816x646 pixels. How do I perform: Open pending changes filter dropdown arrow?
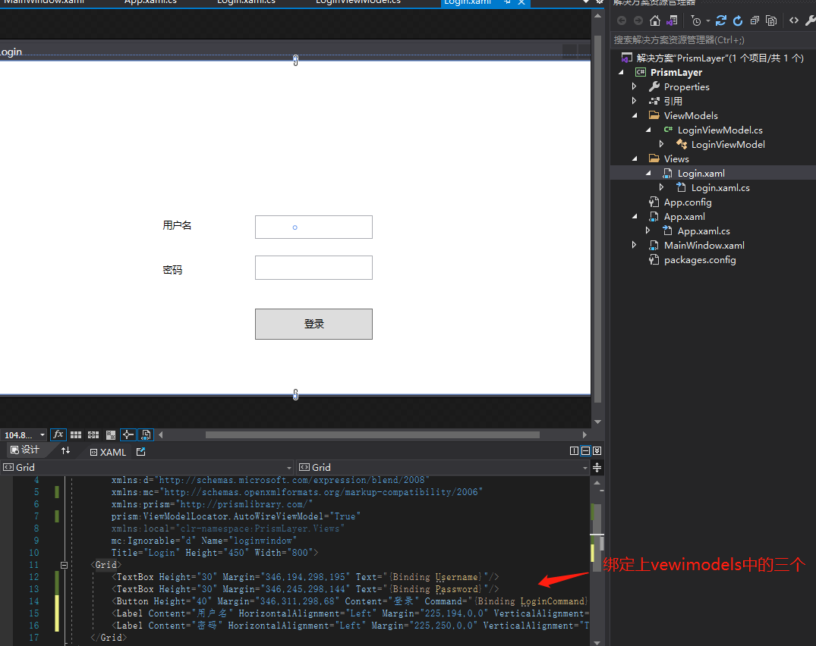click(707, 21)
